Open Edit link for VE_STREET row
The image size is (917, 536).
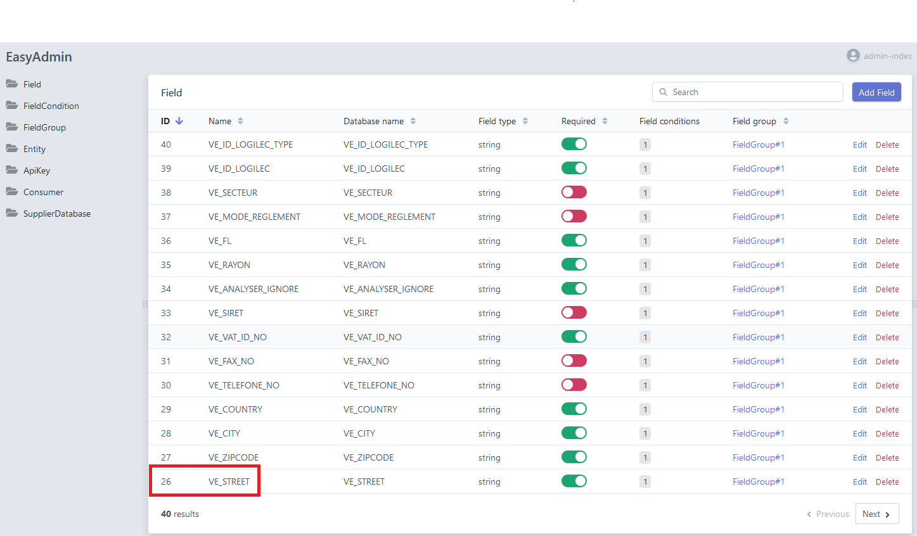pos(859,482)
